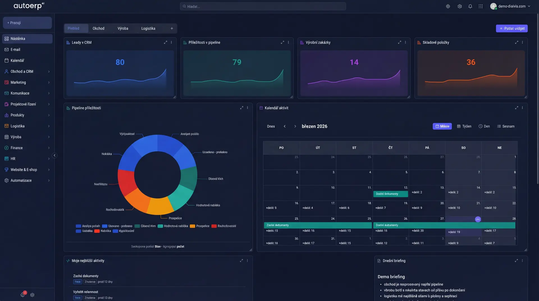The width and height of the screenshot is (539, 301).
Task: Open the settings gear in top header
Action: click(460, 6)
